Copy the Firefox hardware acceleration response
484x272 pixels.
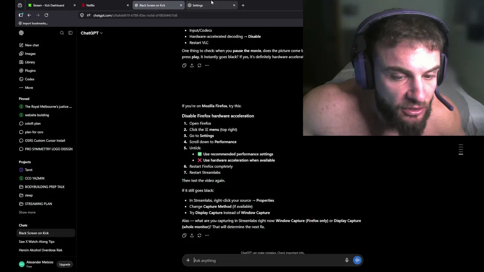(x=184, y=235)
